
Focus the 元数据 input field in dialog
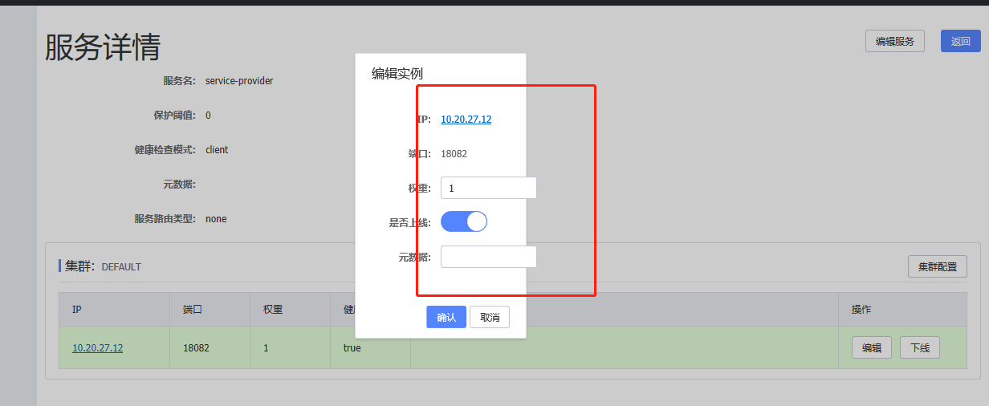(x=489, y=257)
